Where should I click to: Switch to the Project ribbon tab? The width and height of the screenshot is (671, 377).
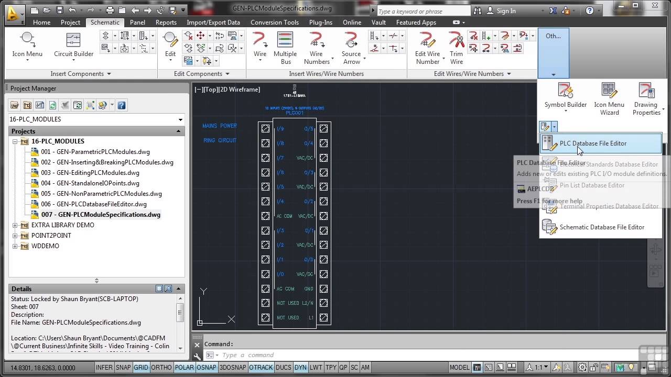[70, 23]
